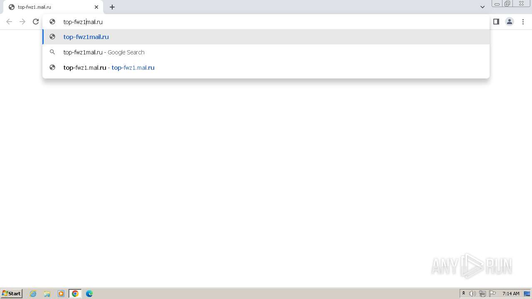Open network status icon in tray
Viewport: 532px width, 299px height.
(x=483, y=294)
